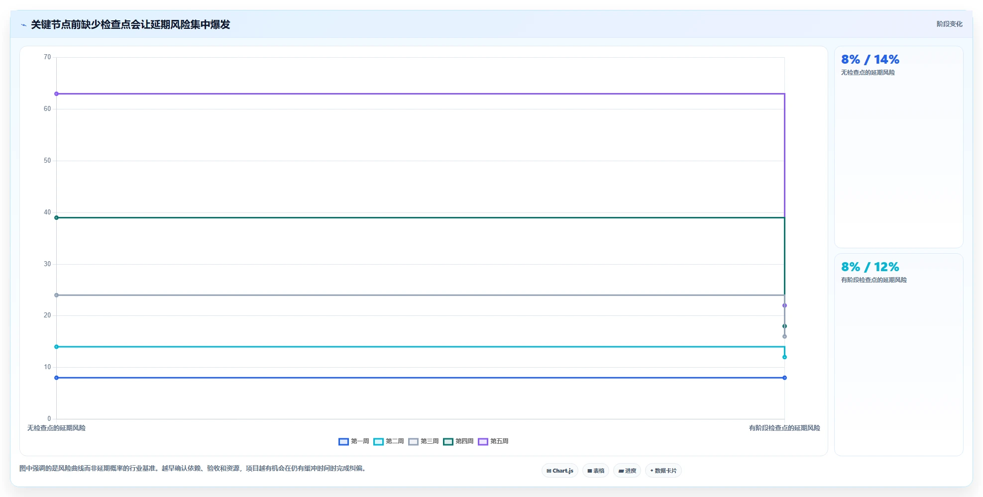The image size is (983, 497).
Task: Select the 表格 chip
Action: (596, 471)
